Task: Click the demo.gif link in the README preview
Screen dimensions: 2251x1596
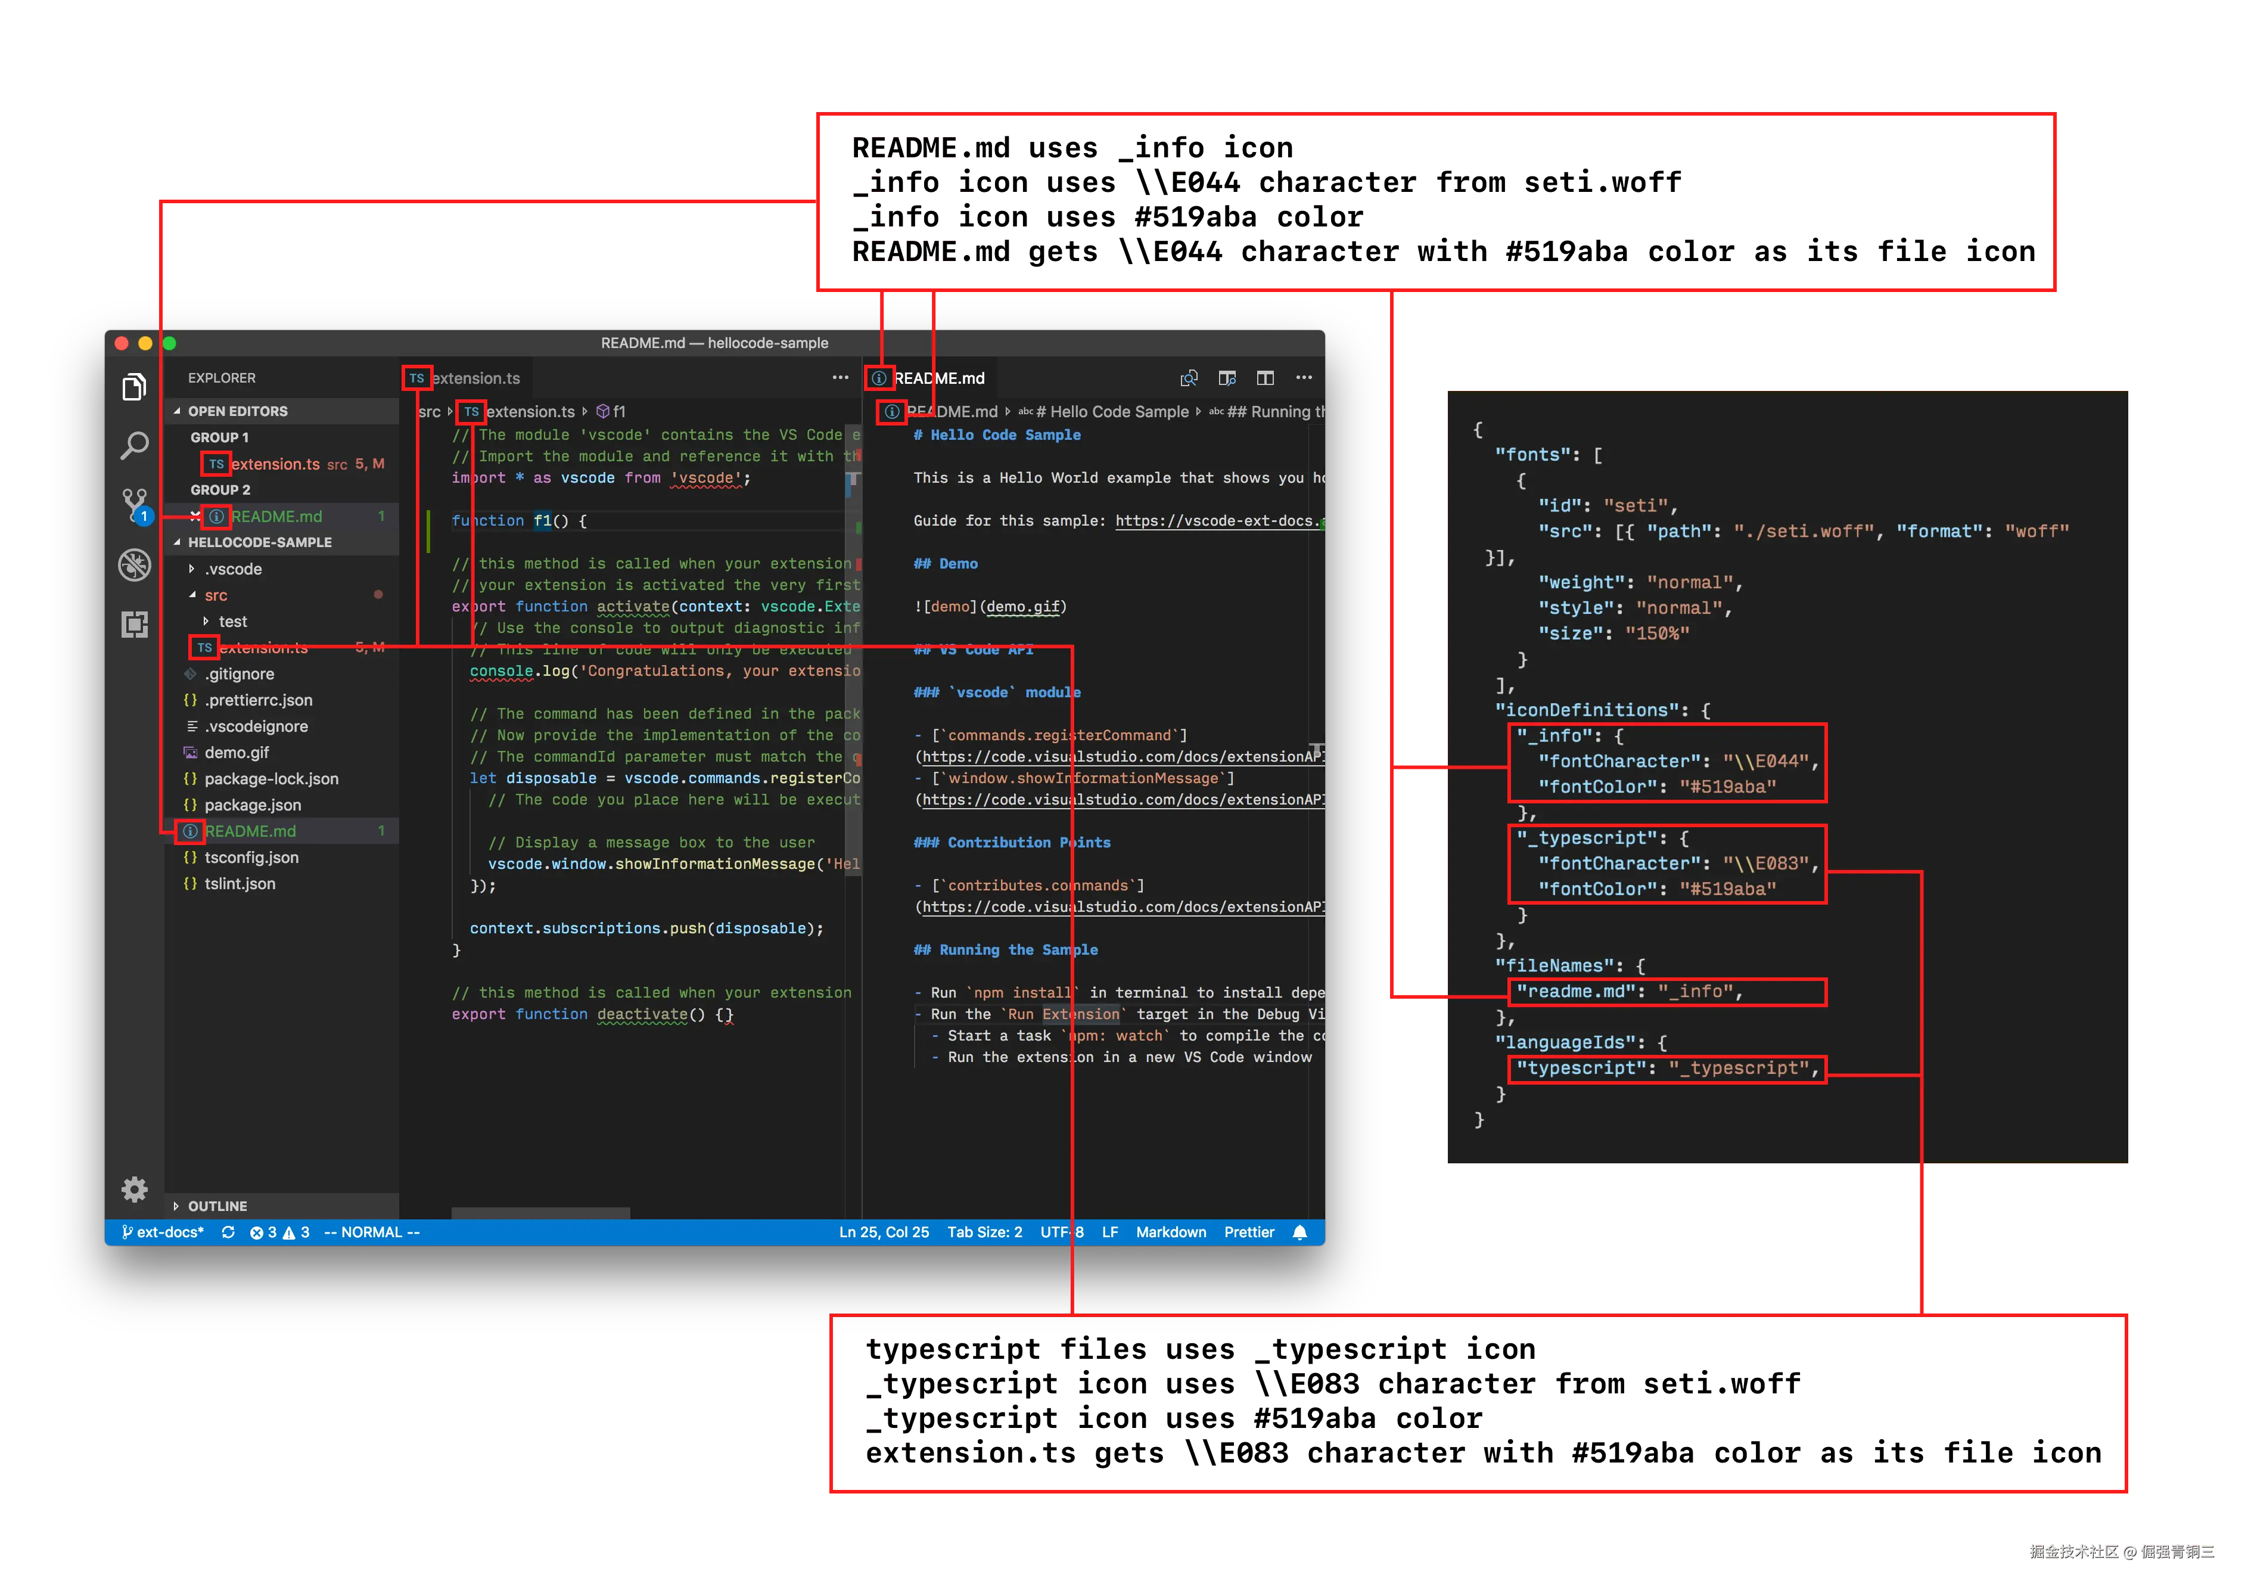Action: [1025, 606]
